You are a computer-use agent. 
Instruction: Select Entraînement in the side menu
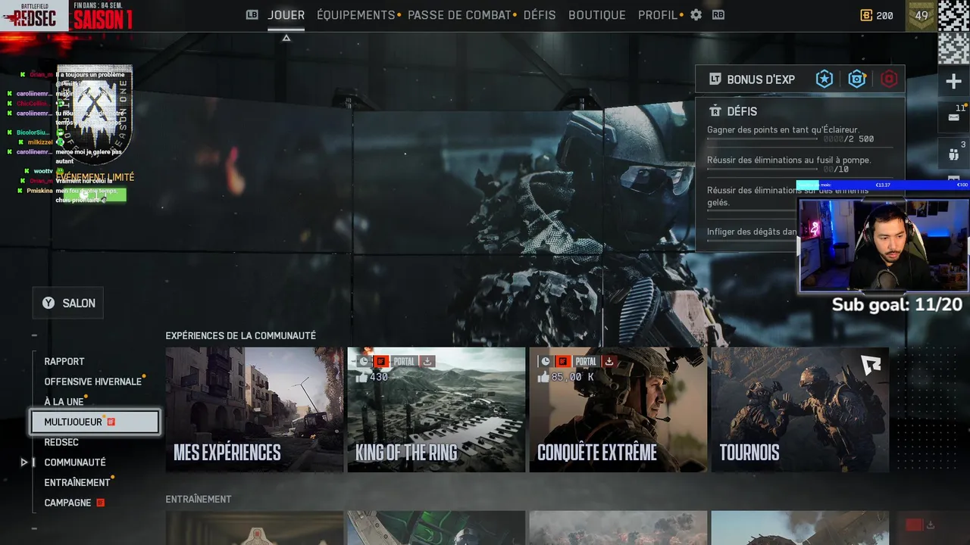(x=77, y=482)
